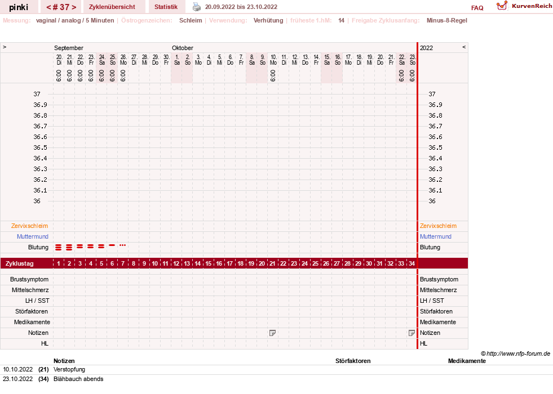
Task: Click date range '20.09.2022 bis 23.10.2022'
Action: [241, 7]
